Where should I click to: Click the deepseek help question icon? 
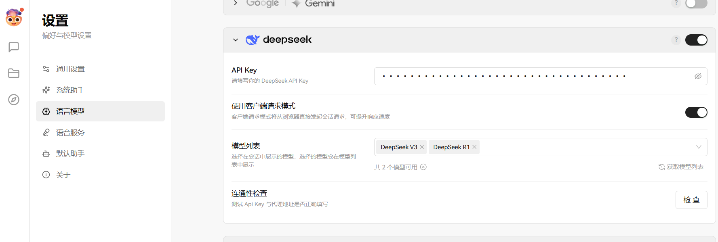pyautogui.click(x=676, y=40)
